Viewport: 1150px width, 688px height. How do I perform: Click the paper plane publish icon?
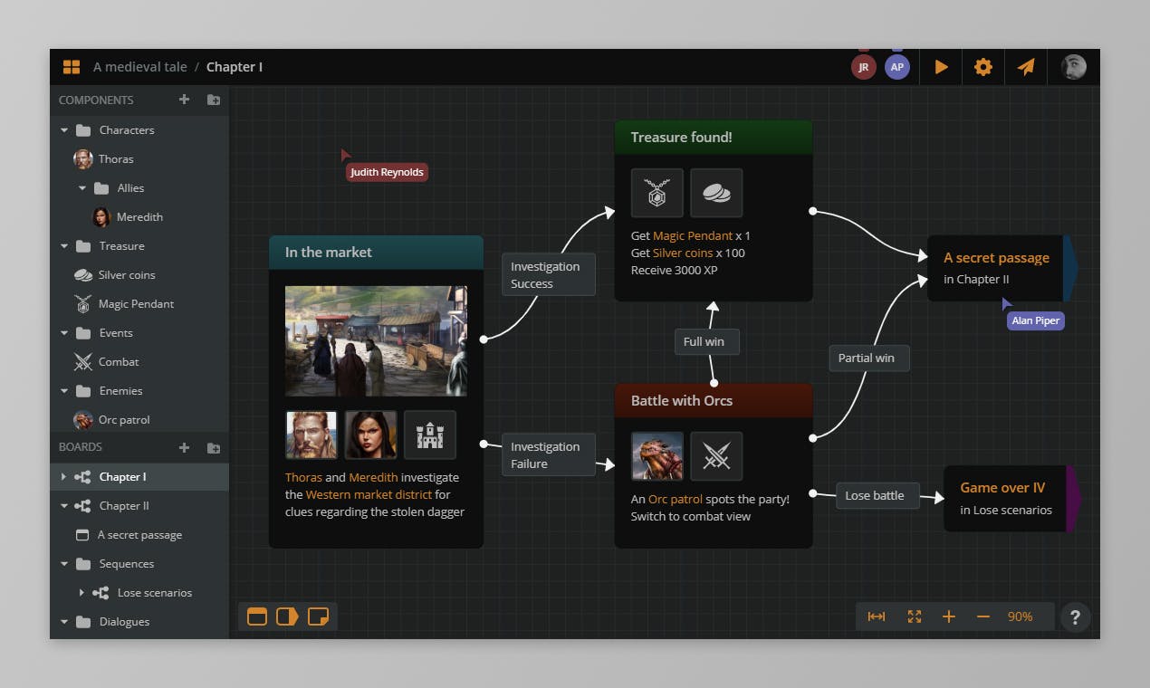tap(1025, 67)
